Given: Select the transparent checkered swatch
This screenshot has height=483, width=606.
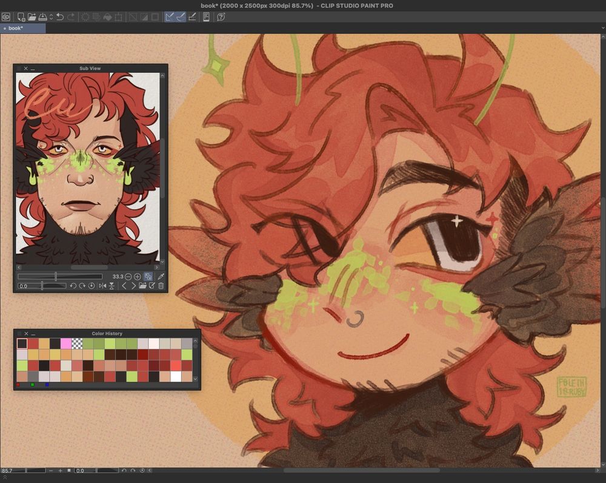Looking at the screenshot, I should (x=77, y=343).
